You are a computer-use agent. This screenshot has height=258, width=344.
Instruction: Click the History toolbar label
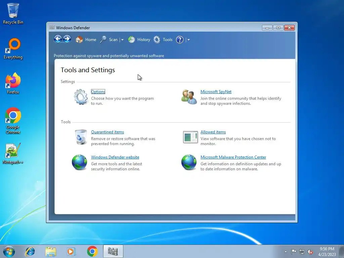[144, 40]
